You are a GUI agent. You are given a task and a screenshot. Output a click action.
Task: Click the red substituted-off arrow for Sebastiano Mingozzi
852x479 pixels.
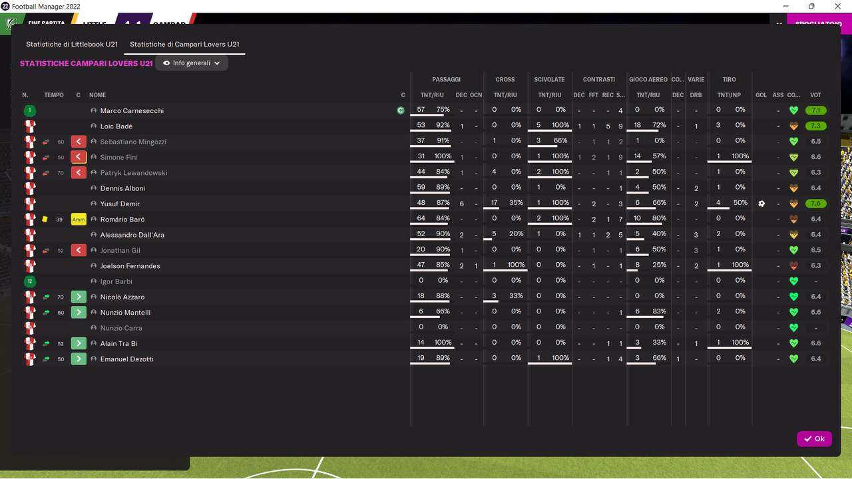(79, 142)
